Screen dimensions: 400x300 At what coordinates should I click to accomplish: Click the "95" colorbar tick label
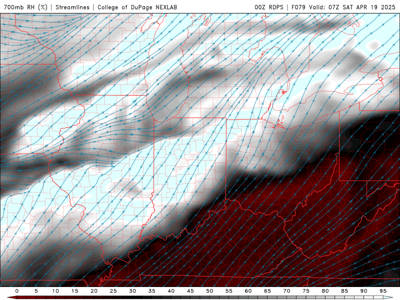click(x=383, y=291)
